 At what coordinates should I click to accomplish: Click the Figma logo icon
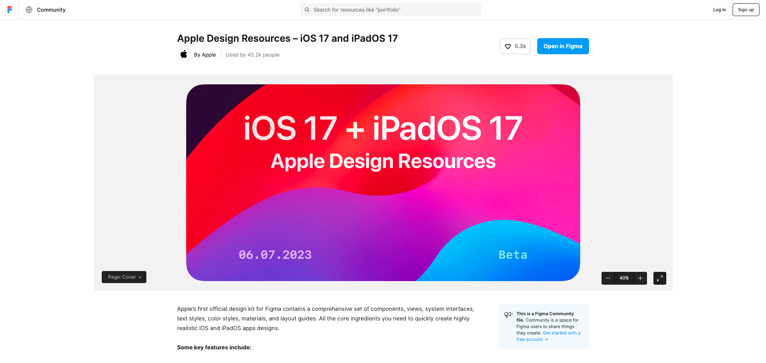point(10,10)
